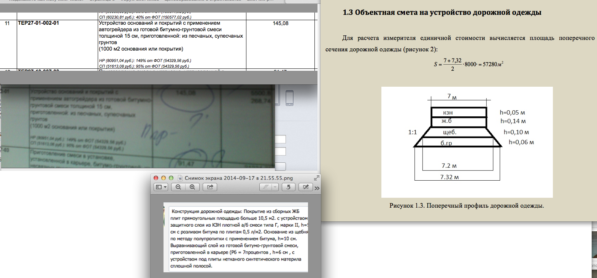Click quantity value 145,08 in the table
The width and height of the screenshot is (597, 278).
pos(281,23)
